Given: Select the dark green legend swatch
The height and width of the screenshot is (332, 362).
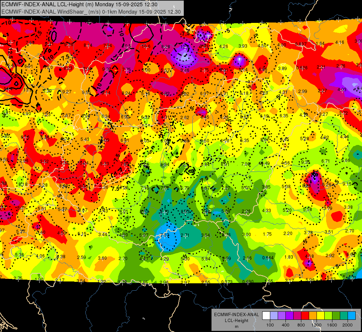Looking at the screenshot, I should click(x=336, y=316).
